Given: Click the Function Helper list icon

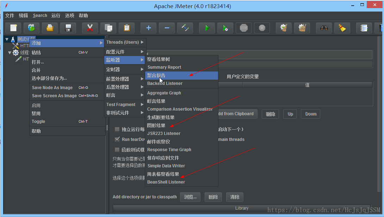Looking at the screenshot, I should 364,28.
